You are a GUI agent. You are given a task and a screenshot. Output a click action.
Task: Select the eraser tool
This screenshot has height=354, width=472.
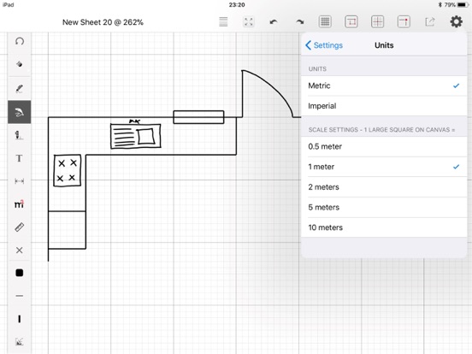tap(20, 64)
